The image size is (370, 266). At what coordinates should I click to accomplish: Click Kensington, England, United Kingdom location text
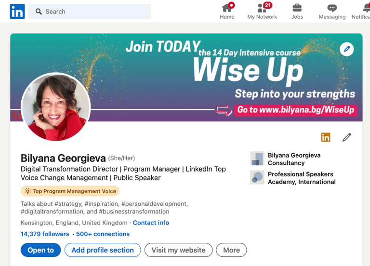point(74,223)
